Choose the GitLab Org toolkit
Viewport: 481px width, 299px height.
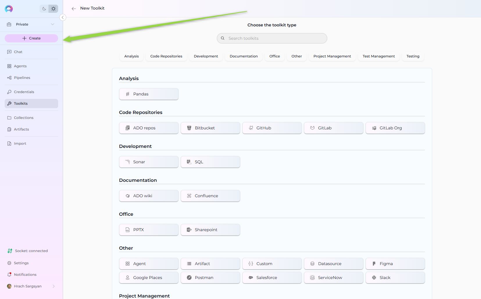(395, 128)
